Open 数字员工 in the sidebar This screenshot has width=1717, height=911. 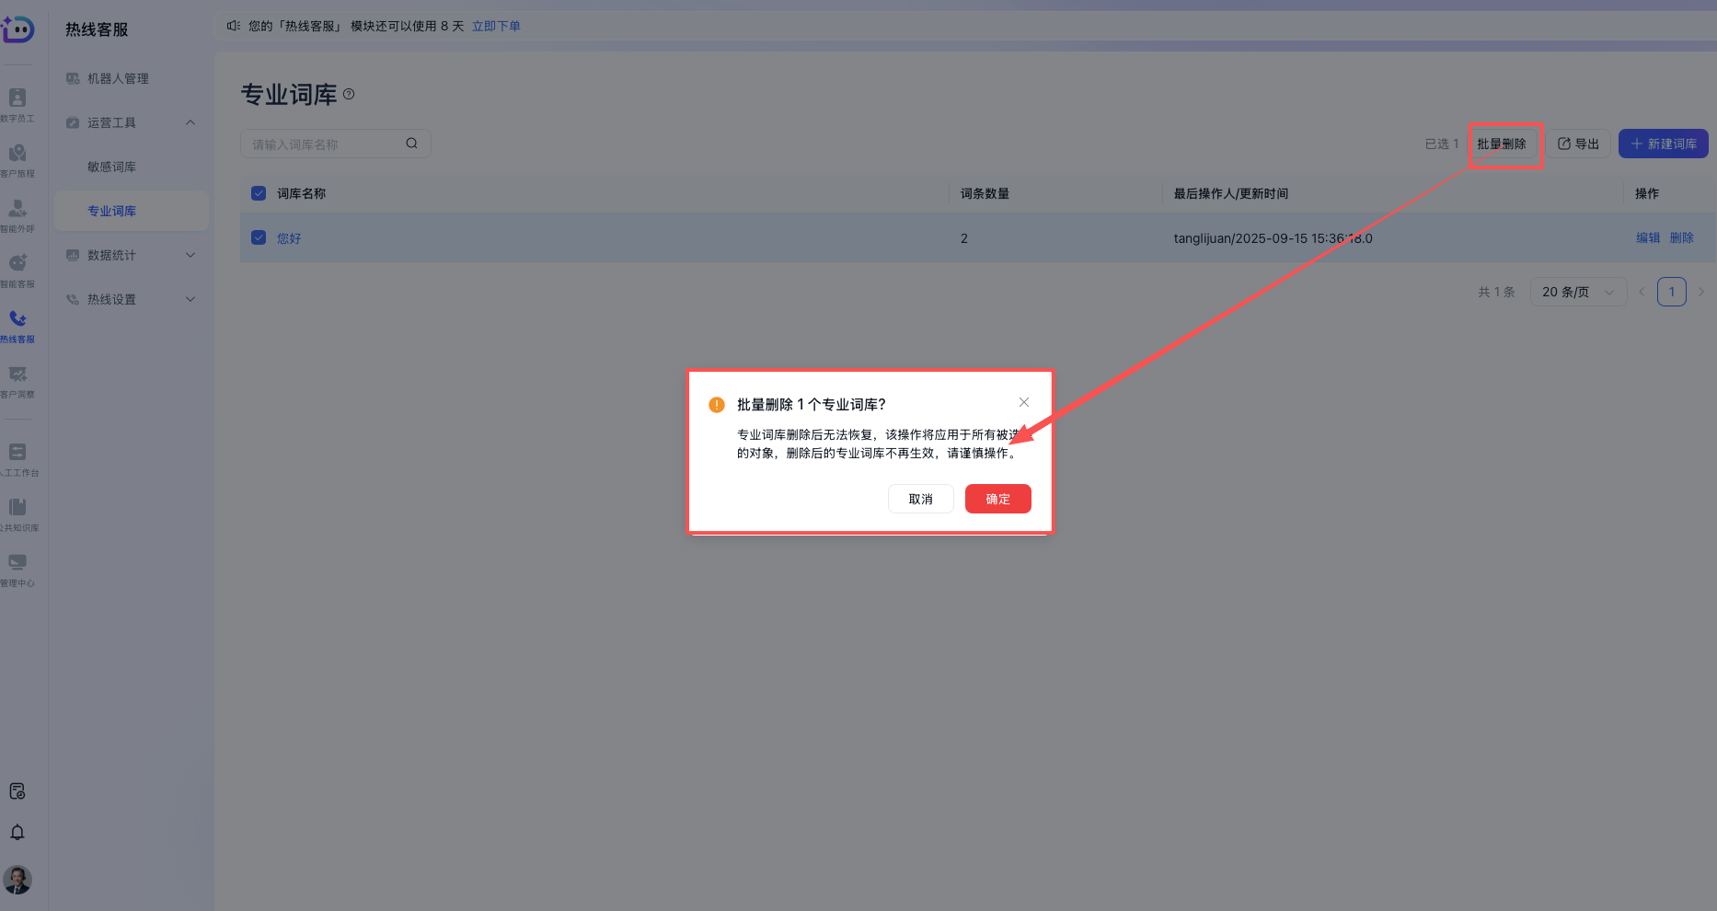coord(17,98)
